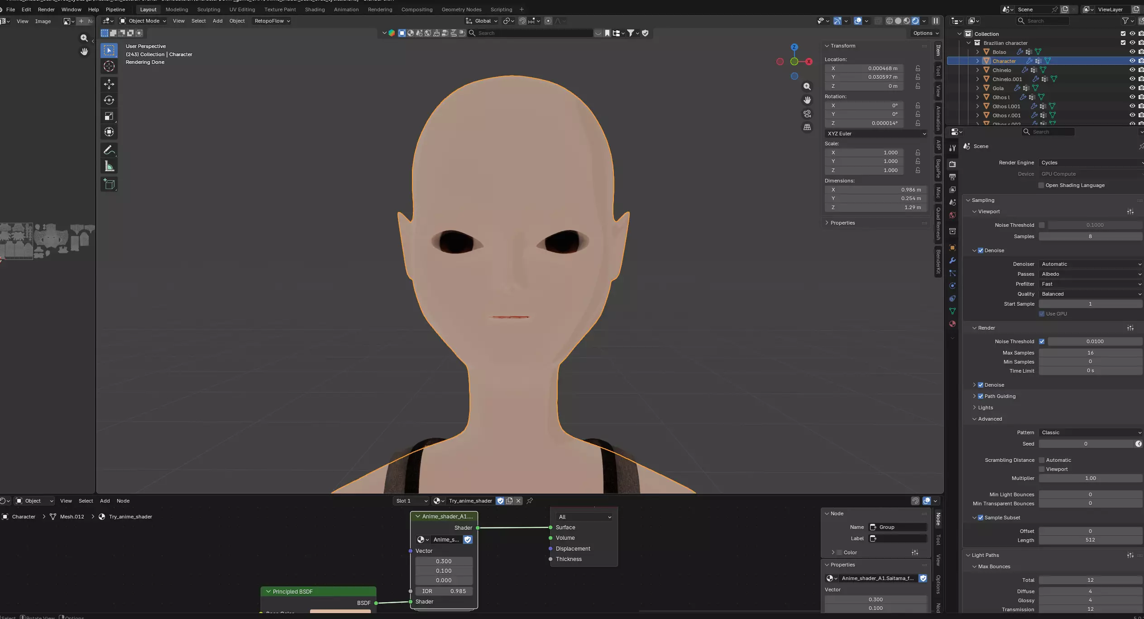Click the image editor zoom magnifier icon

pyautogui.click(x=84, y=38)
